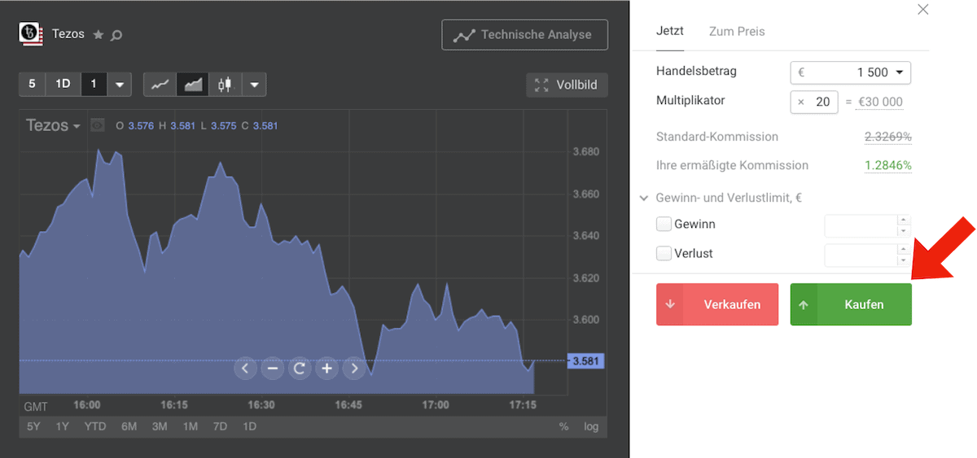This screenshot has height=458, width=977.
Task: Zoom out the chart with minus icon
Action: click(x=273, y=369)
